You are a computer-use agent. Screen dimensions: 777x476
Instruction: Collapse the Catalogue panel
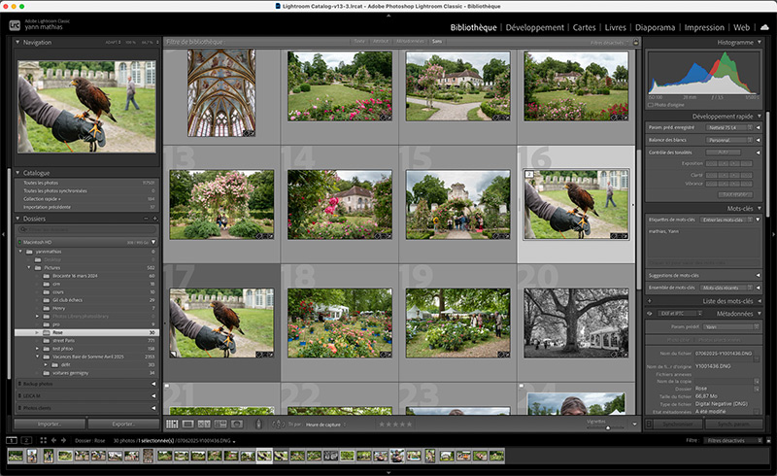tap(17, 173)
